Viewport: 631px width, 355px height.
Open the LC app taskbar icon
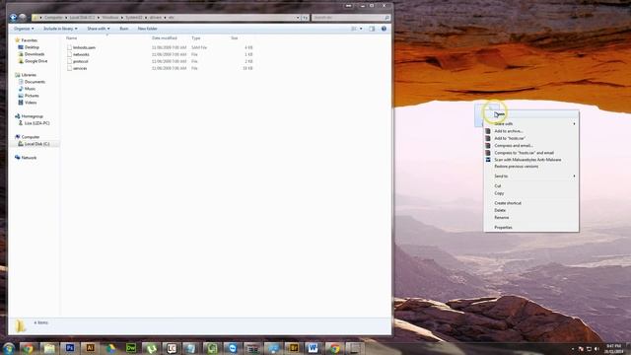[172, 348]
